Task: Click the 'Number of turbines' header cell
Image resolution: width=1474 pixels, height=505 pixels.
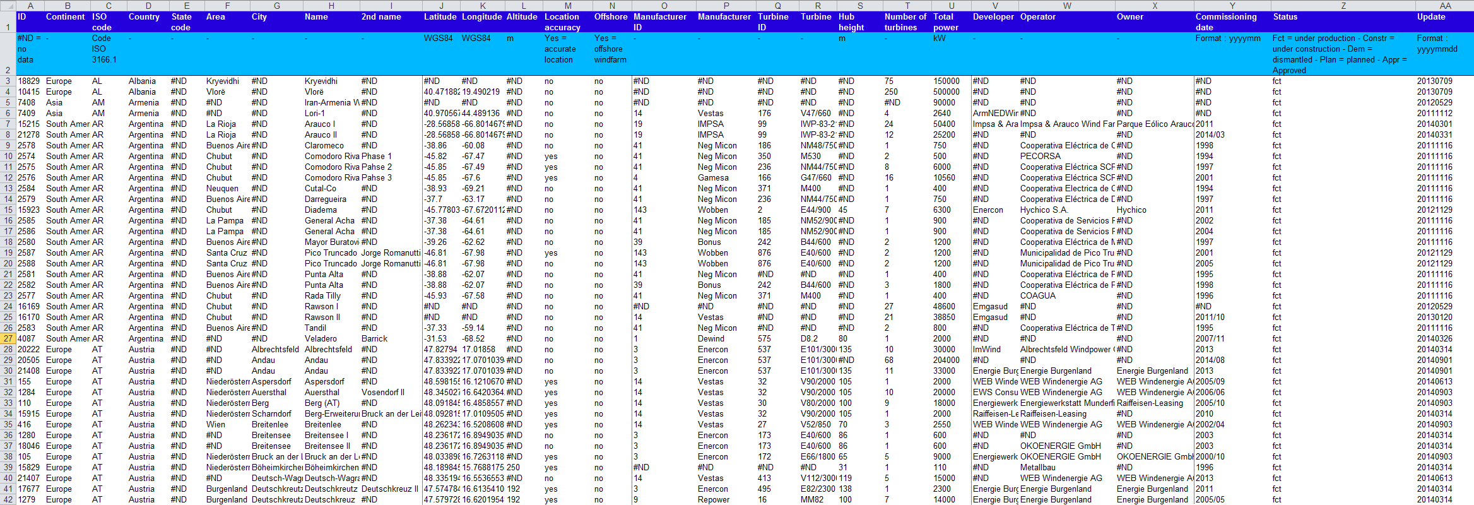Action: click(x=907, y=22)
